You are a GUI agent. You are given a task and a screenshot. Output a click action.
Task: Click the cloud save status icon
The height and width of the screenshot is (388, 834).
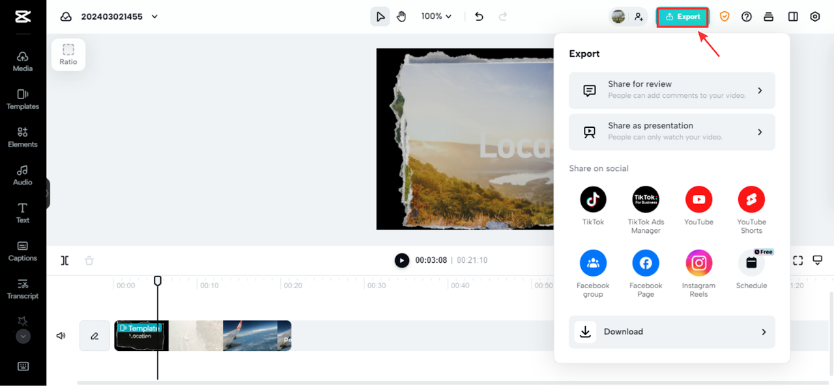[x=66, y=17]
